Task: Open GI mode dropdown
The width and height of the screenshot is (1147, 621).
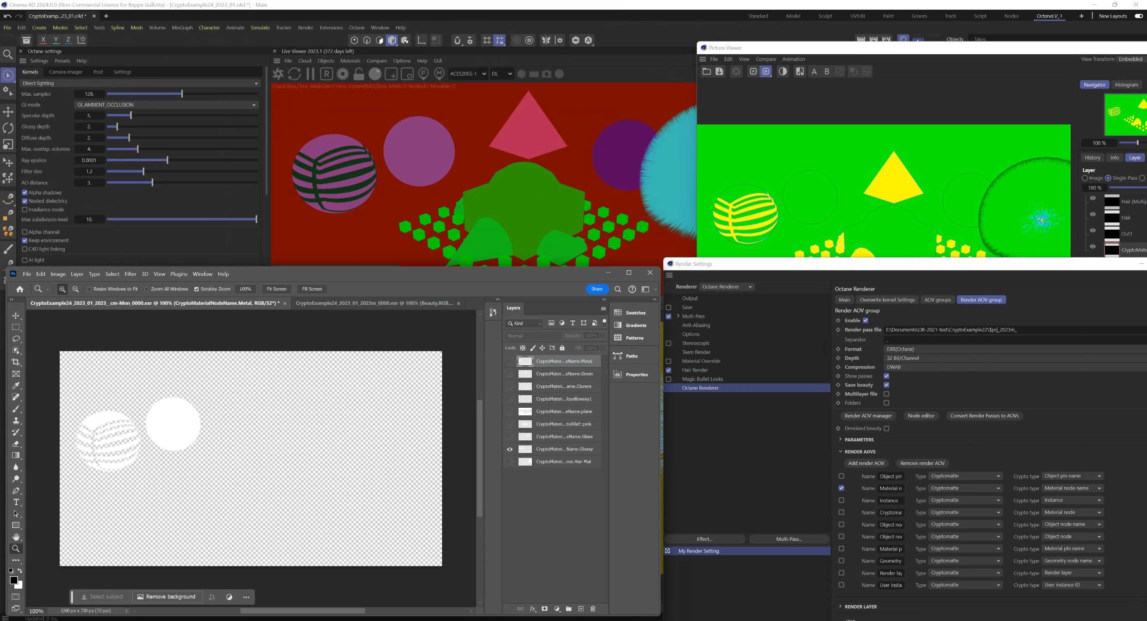Action: tap(166, 105)
